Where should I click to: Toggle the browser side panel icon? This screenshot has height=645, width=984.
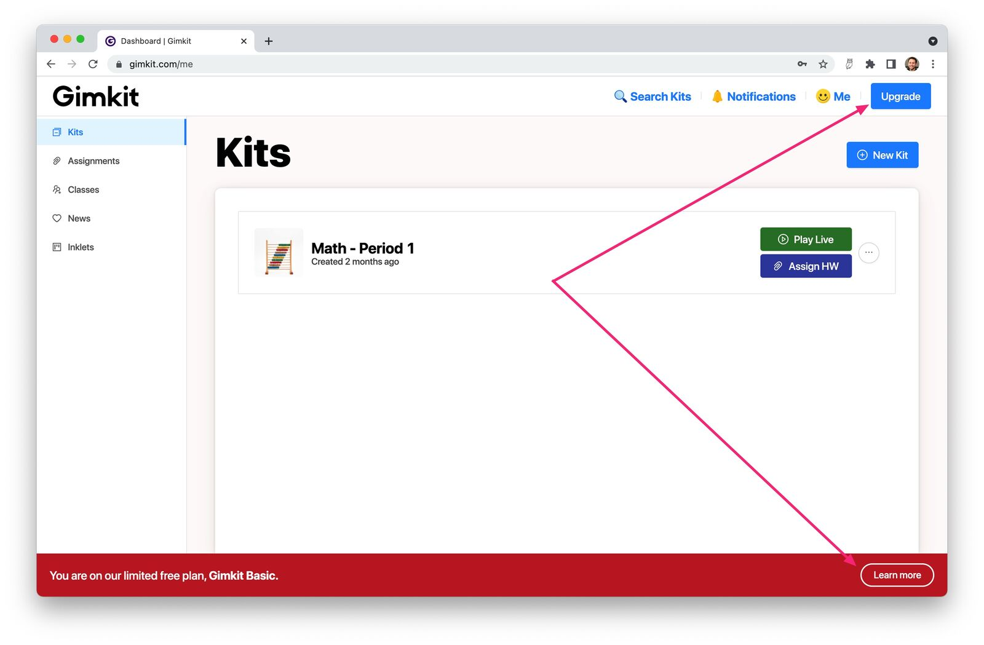[x=891, y=64]
